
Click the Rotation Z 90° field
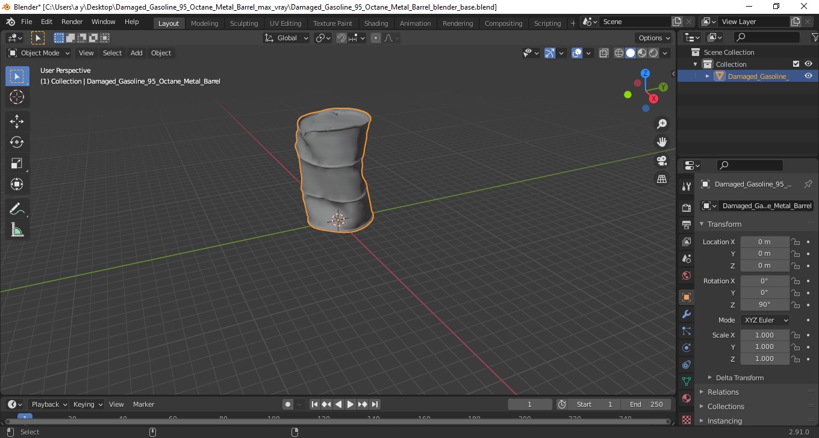click(x=765, y=304)
